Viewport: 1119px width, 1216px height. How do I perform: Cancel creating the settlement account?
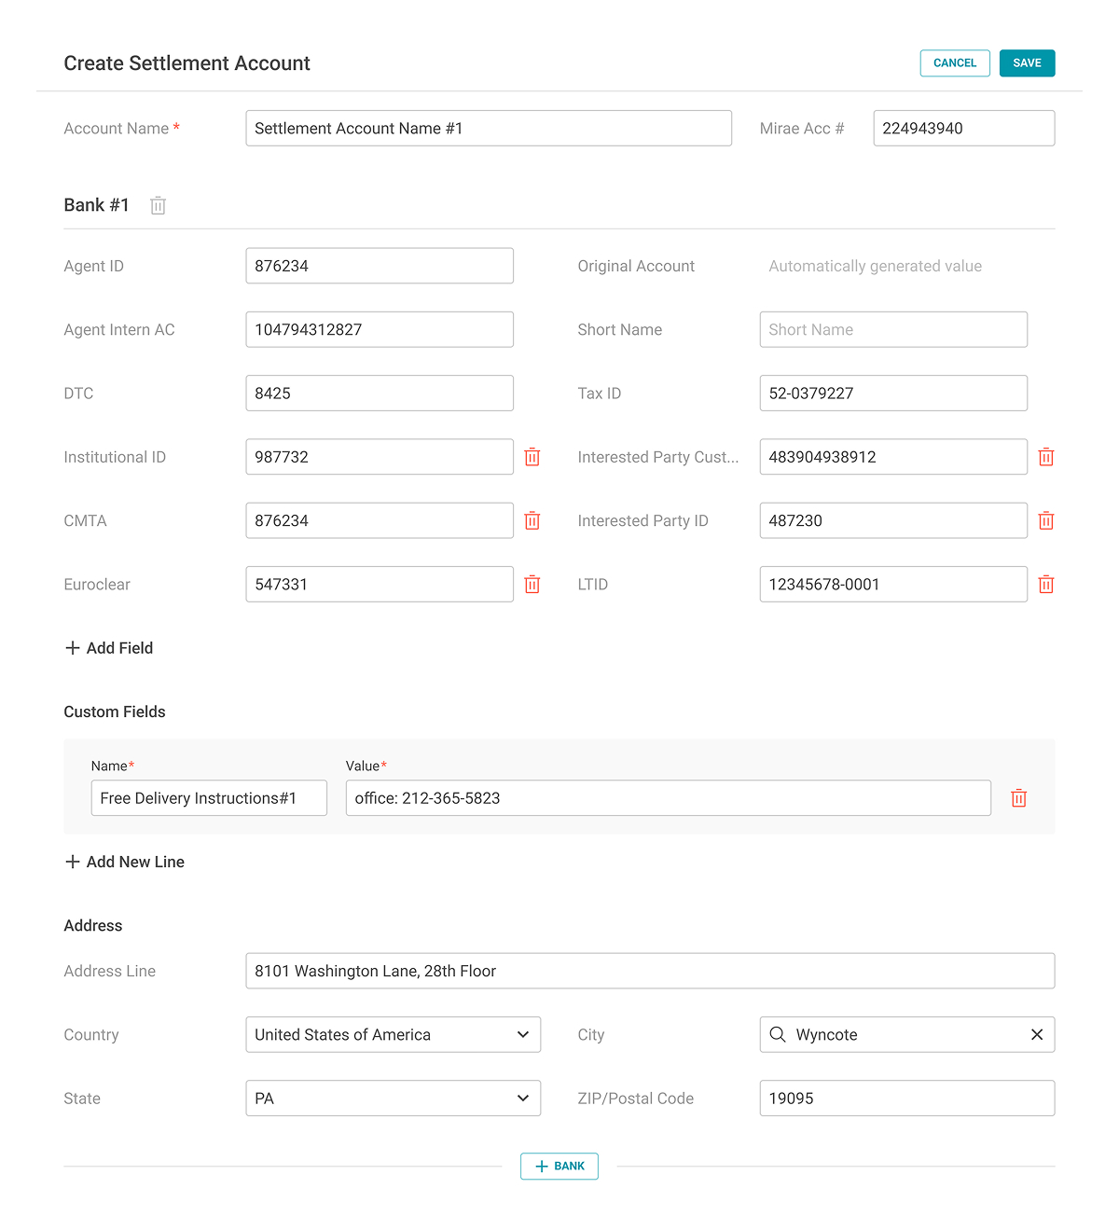955,62
